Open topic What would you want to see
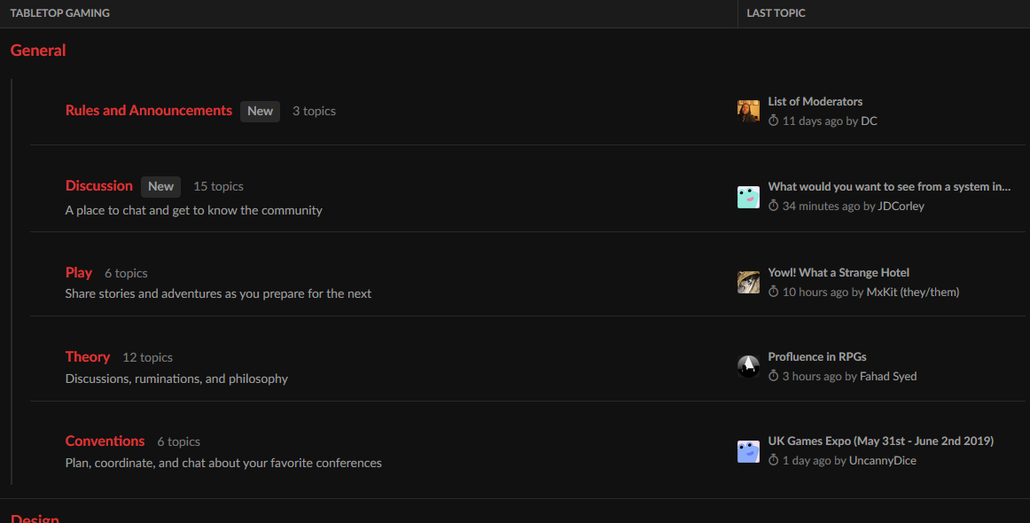Image resolution: width=1030 pixels, height=523 pixels. (x=889, y=187)
